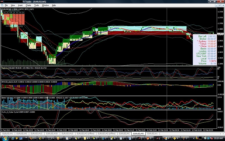This screenshot has height=141, width=225.
Task: Click the Tokyo time row
Action: (x=207, y=44)
